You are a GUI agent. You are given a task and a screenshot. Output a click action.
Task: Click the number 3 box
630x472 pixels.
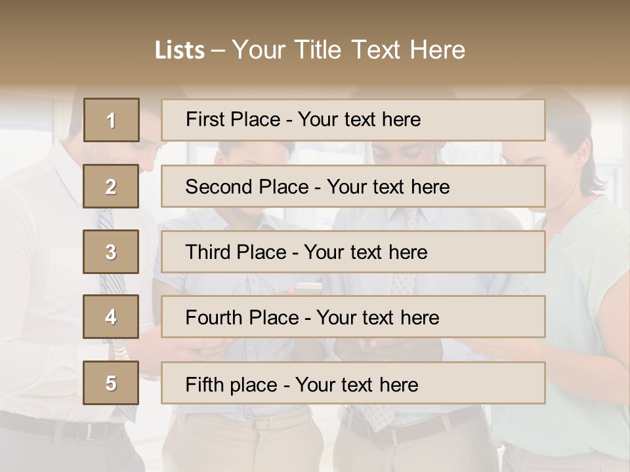pyautogui.click(x=111, y=252)
